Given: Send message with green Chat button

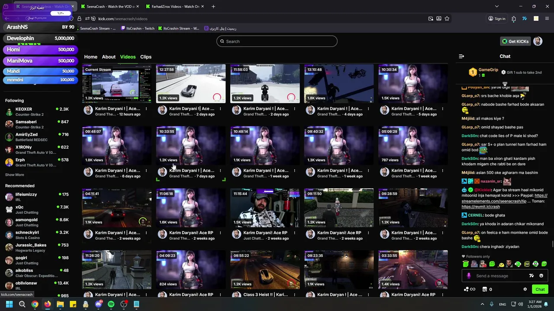Looking at the screenshot, I should pyautogui.click(x=540, y=289).
